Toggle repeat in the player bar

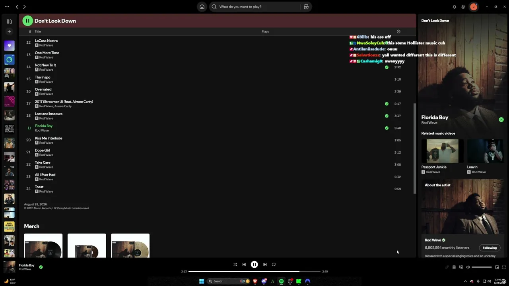click(x=274, y=265)
